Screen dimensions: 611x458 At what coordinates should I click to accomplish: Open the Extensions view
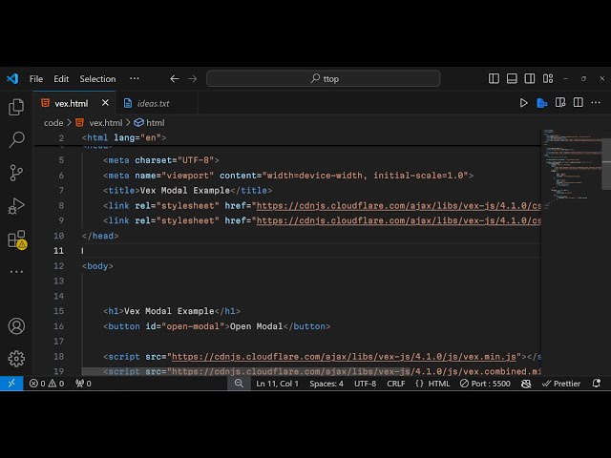coord(16,239)
